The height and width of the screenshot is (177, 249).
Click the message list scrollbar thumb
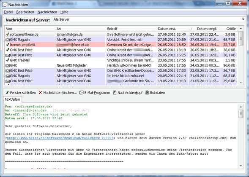[241, 38]
